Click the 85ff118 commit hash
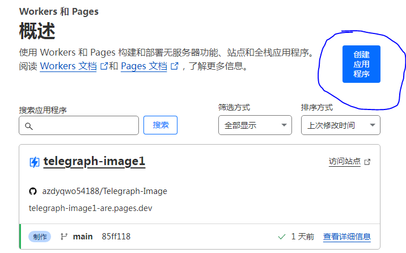This screenshot has height=253, width=406. pos(116,237)
